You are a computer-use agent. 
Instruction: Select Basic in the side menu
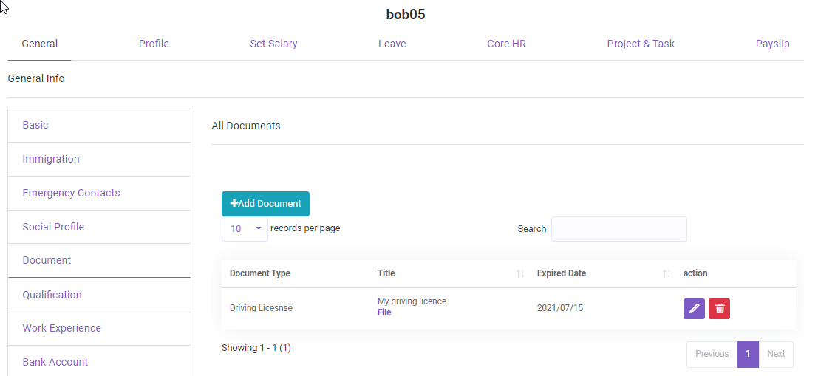tap(35, 125)
